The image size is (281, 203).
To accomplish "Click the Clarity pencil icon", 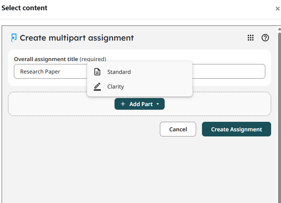I will tap(97, 87).
